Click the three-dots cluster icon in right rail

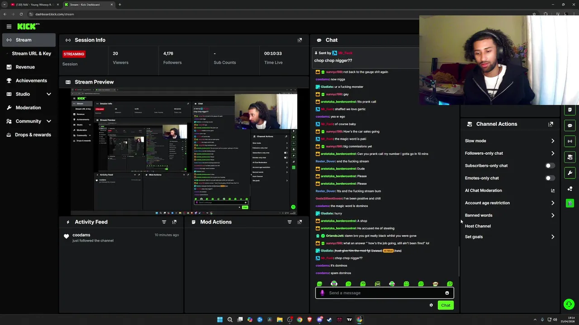(x=570, y=189)
